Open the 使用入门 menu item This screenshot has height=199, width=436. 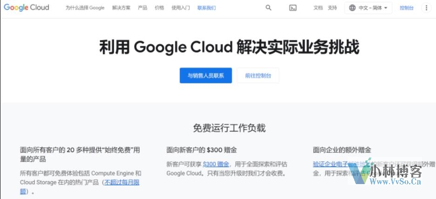point(181,8)
